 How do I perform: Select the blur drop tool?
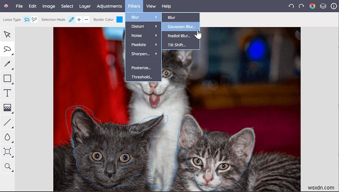click(7, 137)
